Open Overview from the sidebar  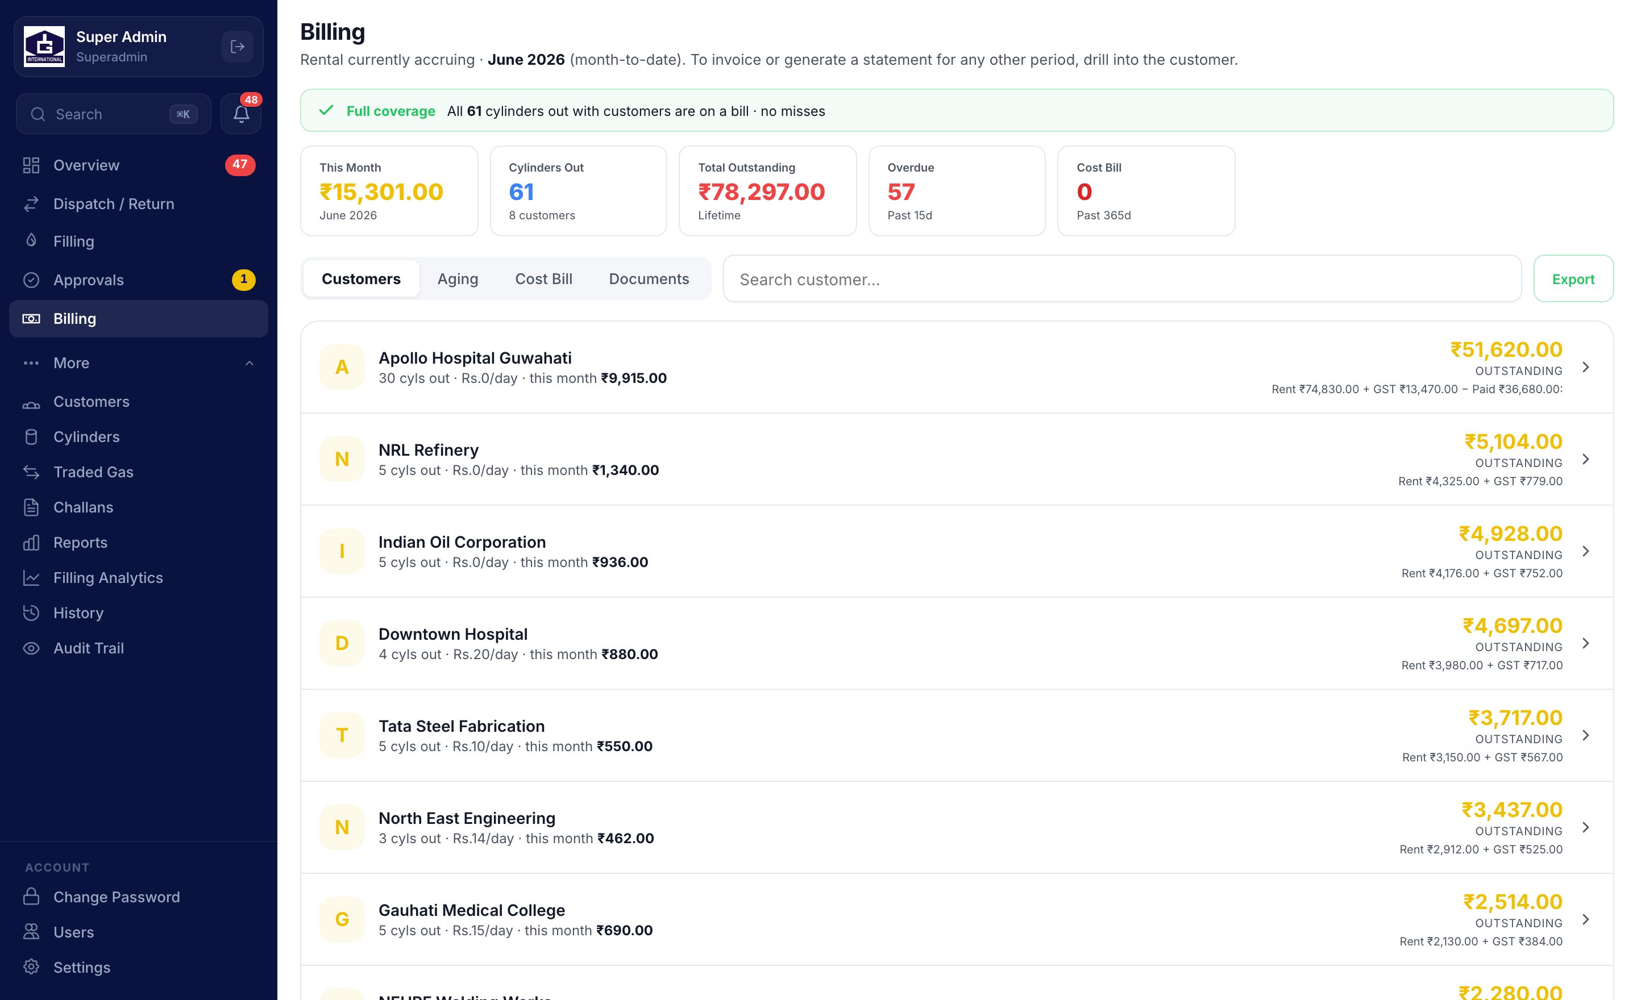pyautogui.click(x=139, y=165)
